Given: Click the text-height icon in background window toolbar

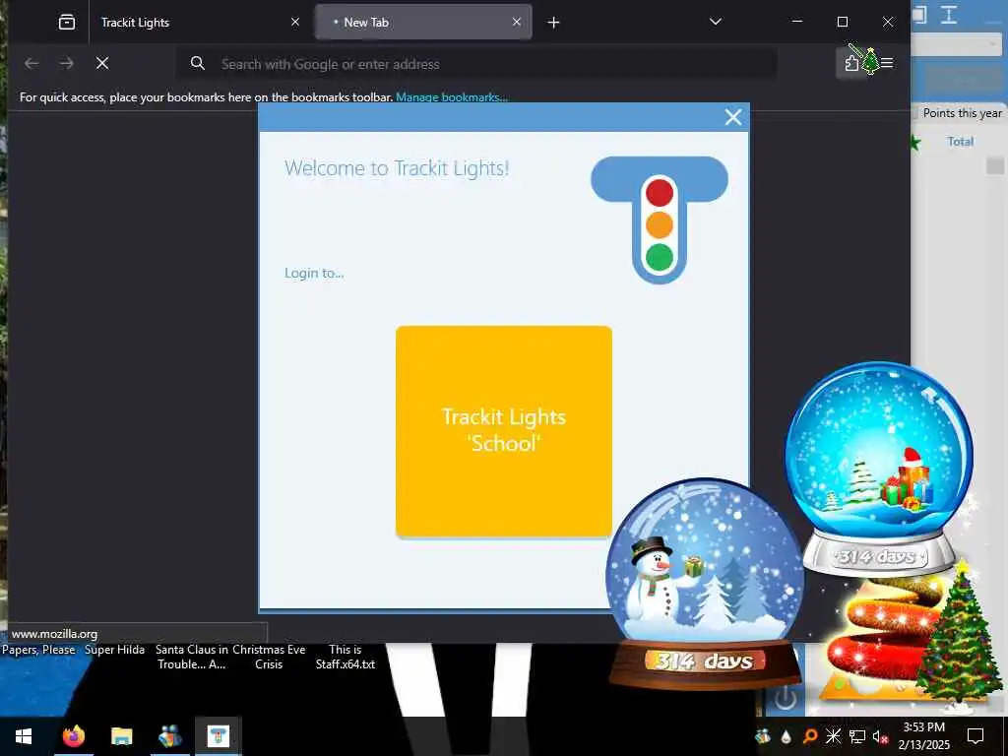Looking at the screenshot, I should pos(949,15).
